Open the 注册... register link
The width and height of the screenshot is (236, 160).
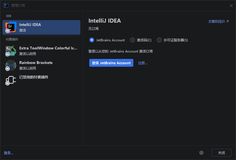(143, 63)
